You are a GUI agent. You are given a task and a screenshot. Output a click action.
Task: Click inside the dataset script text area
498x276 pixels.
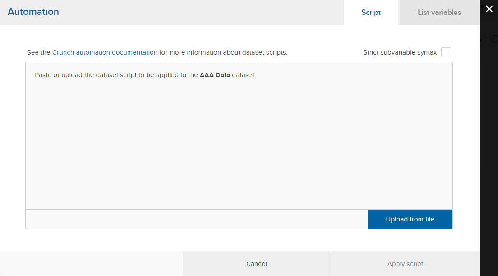[239, 136]
